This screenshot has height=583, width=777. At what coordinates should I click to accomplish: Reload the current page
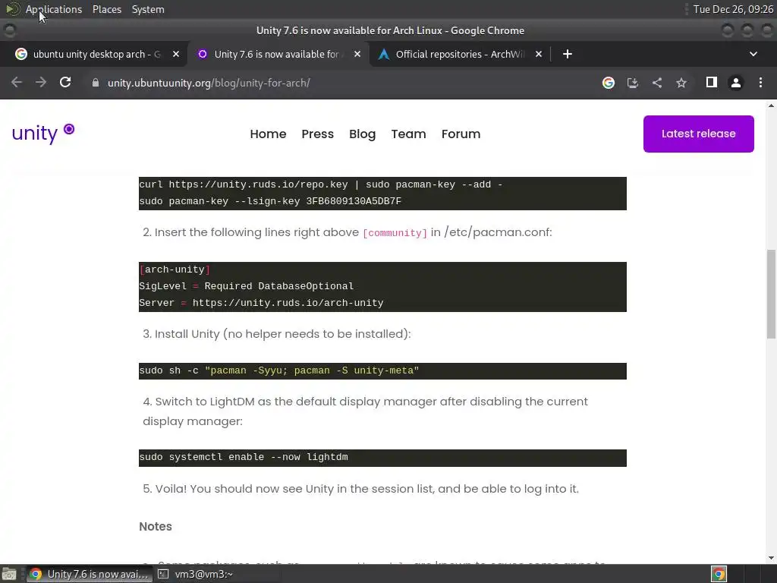tap(65, 83)
